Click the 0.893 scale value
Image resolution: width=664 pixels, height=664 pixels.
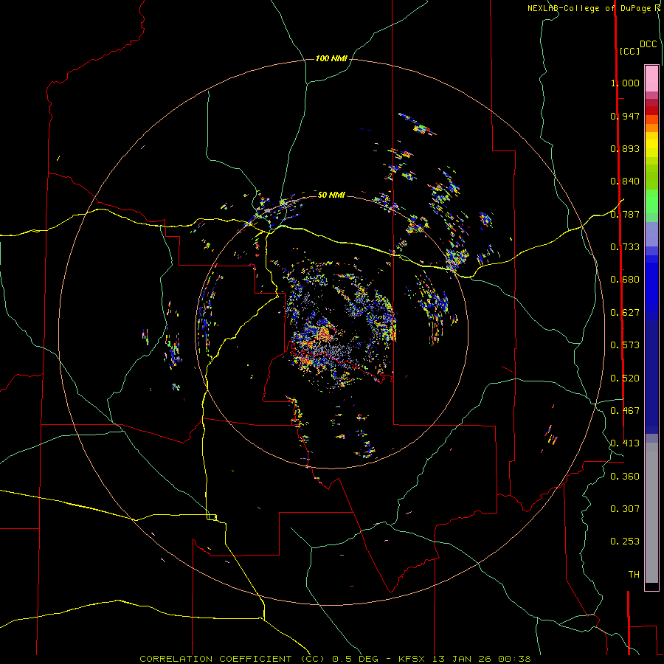pos(625,148)
